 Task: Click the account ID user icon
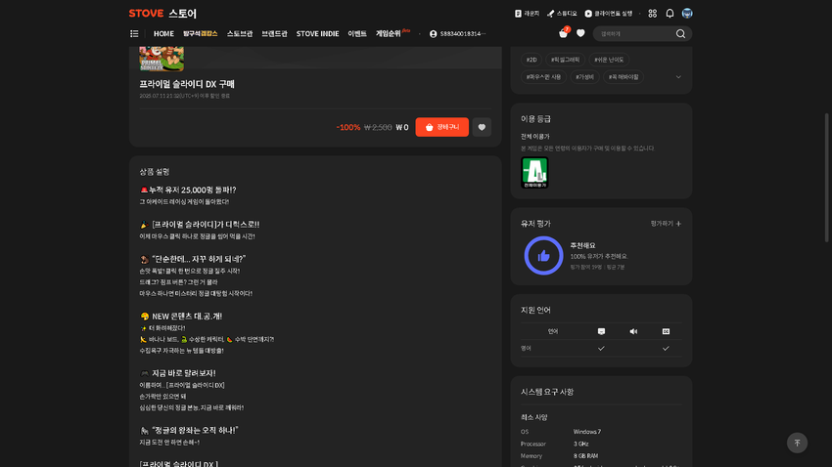[x=433, y=34]
